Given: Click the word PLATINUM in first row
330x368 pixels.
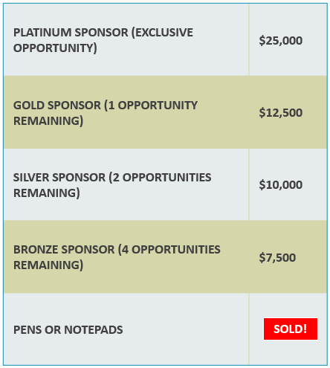Looking at the screenshot, I should pos(42,33).
